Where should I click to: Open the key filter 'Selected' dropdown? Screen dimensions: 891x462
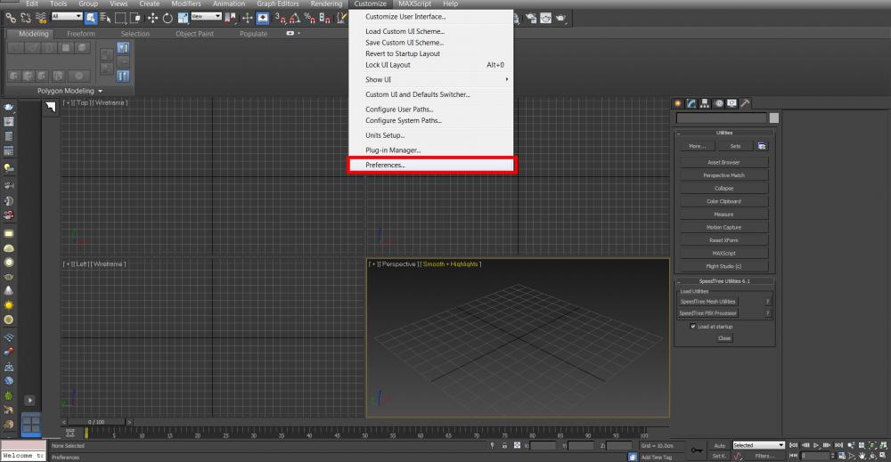(x=758, y=446)
